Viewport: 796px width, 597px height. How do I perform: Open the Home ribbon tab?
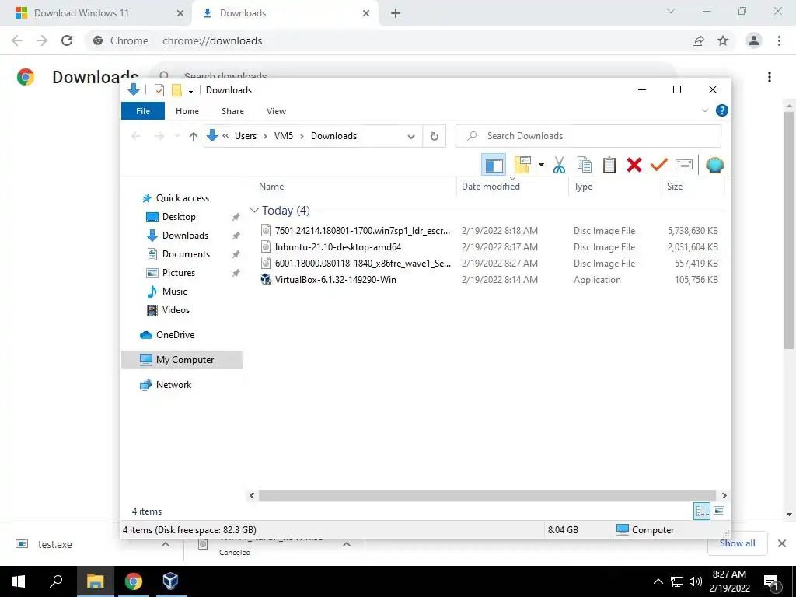click(x=187, y=111)
